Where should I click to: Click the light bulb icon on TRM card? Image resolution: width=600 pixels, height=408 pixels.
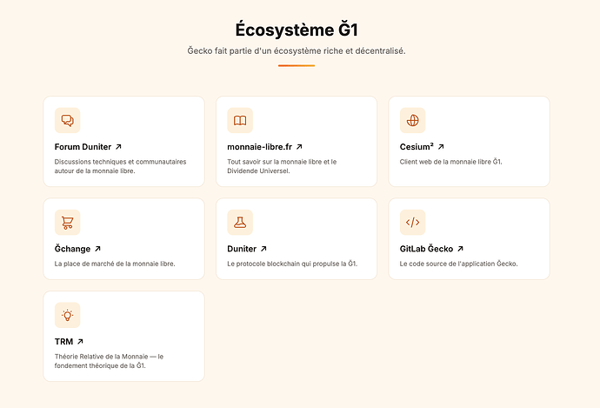[x=67, y=316]
